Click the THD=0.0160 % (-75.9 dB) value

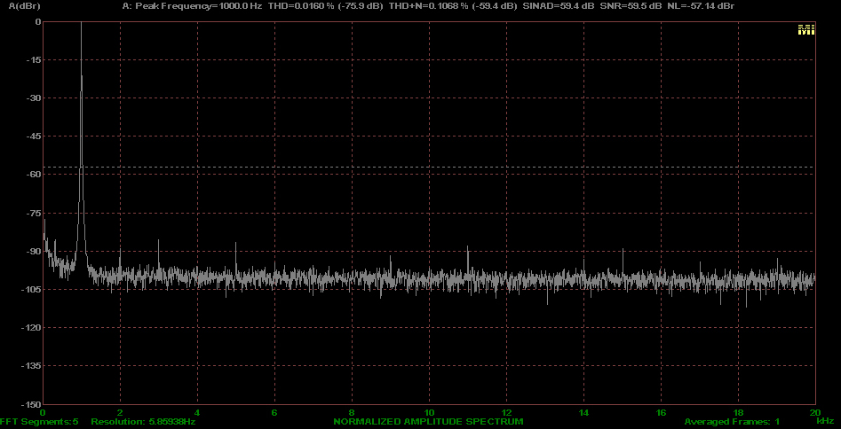pos(325,6)
